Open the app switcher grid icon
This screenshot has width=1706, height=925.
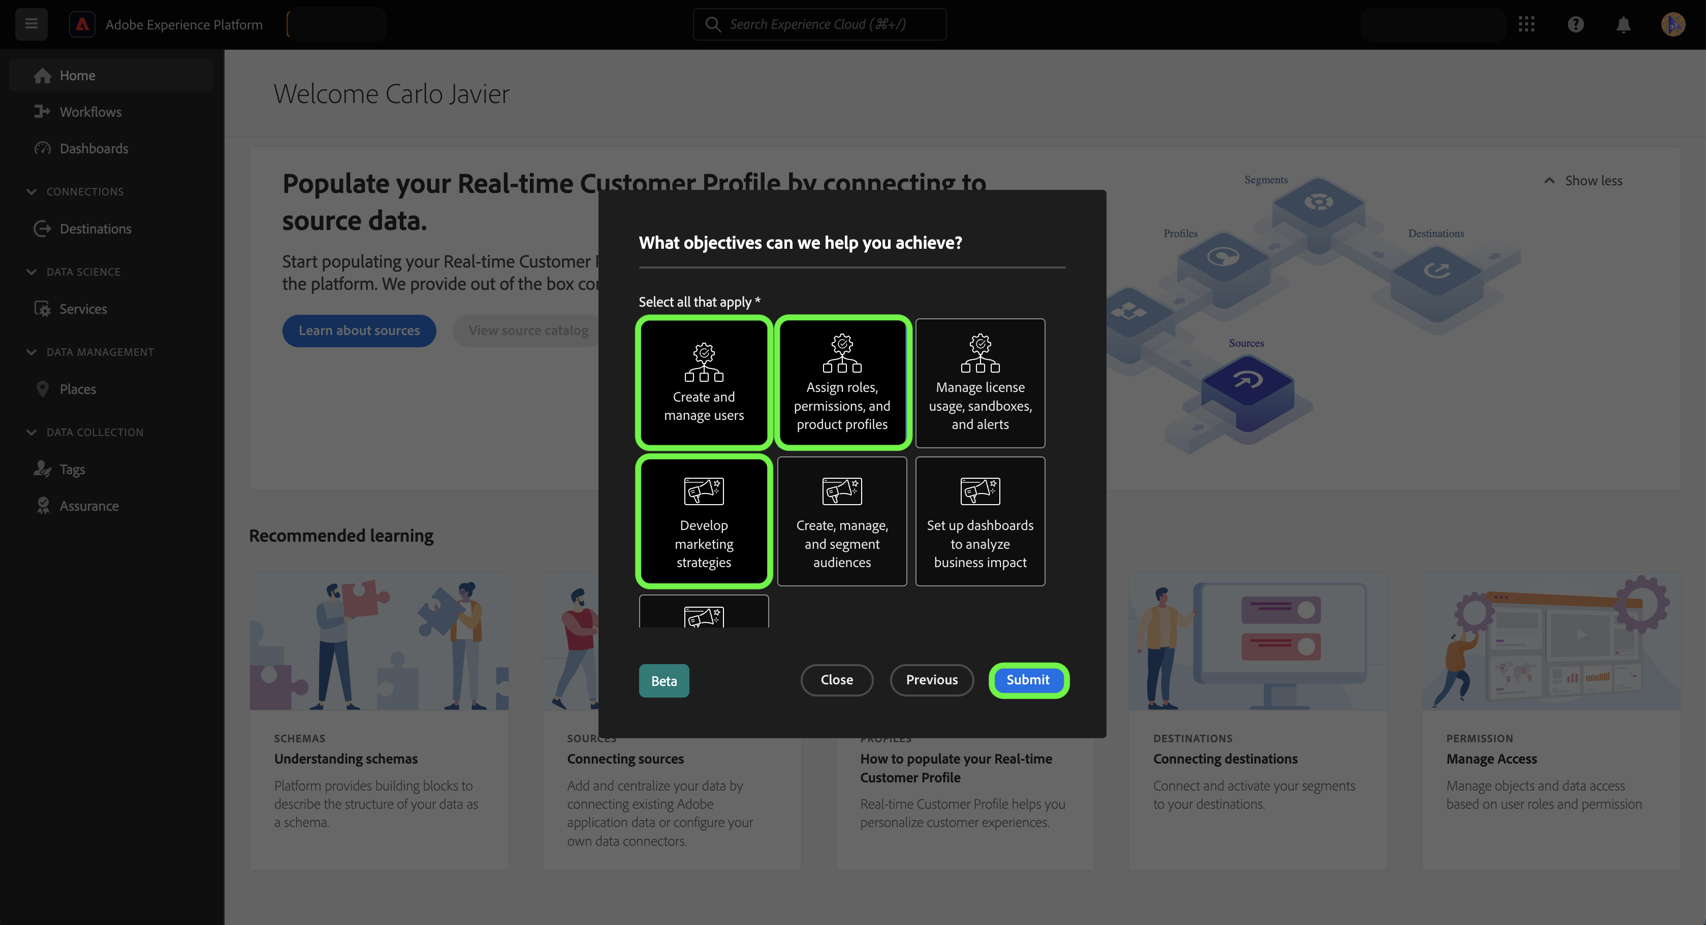pos(1527,24)
